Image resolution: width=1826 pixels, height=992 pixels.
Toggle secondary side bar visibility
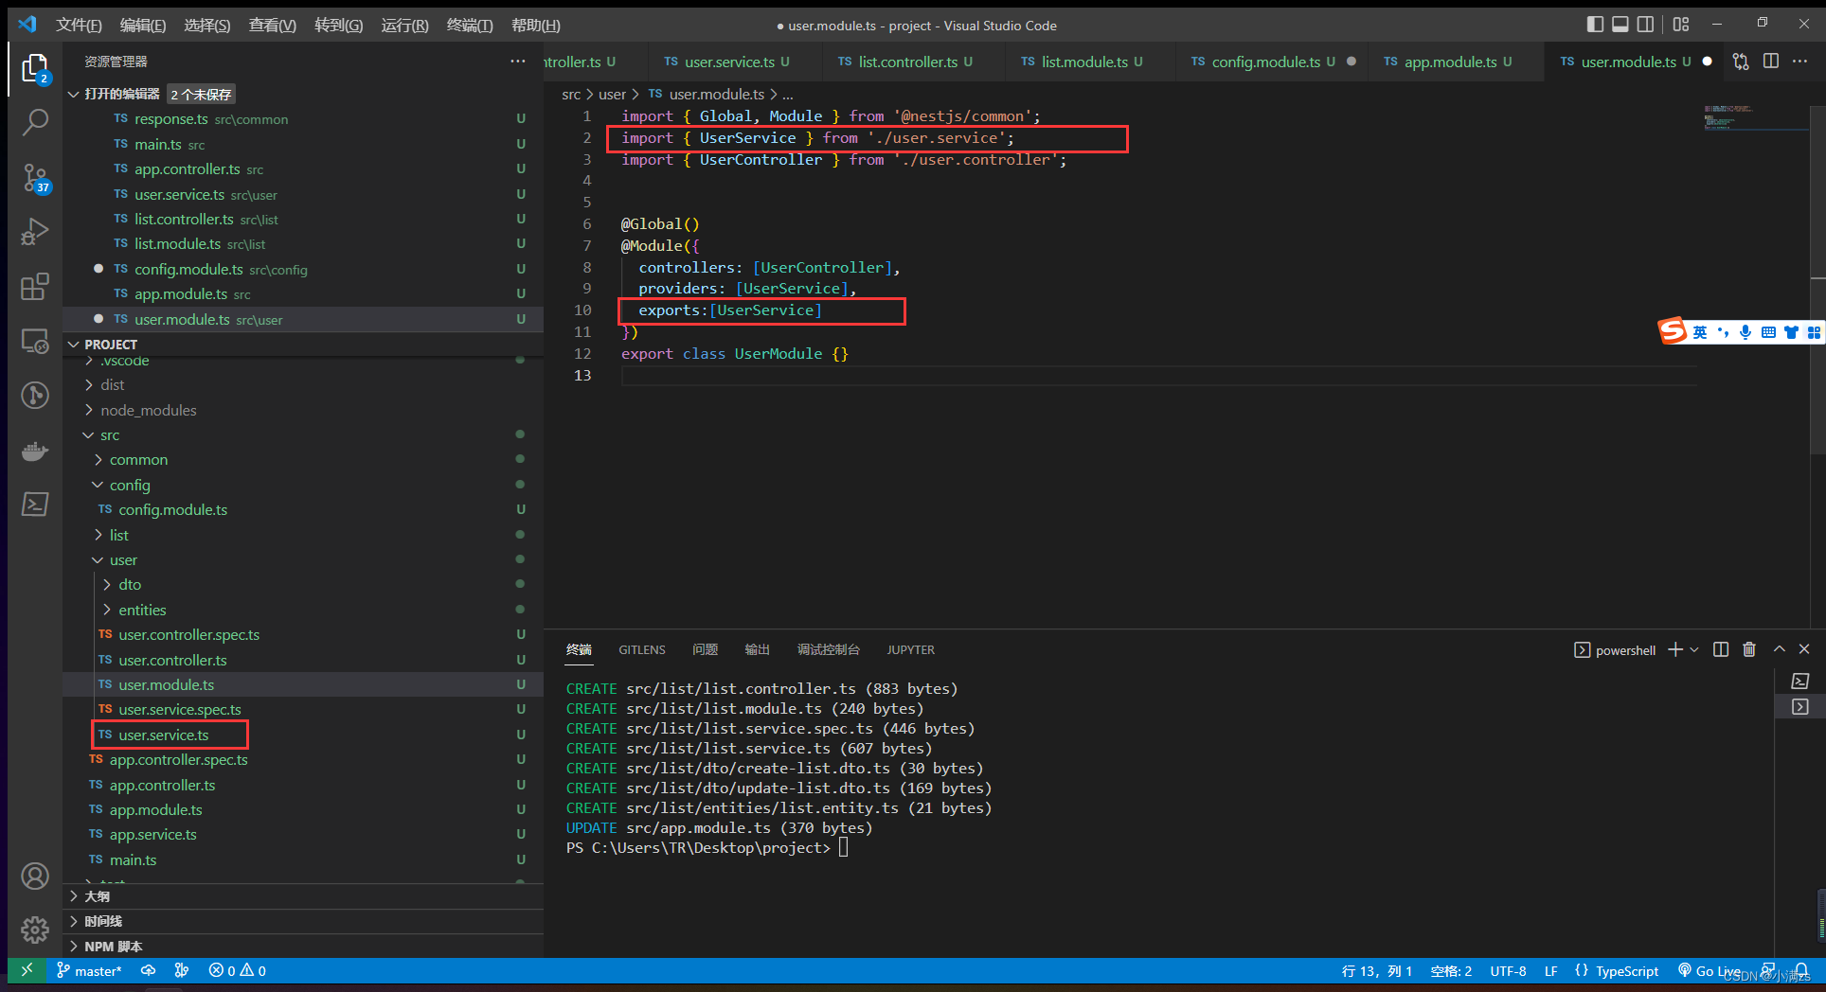coord(1646,24)
